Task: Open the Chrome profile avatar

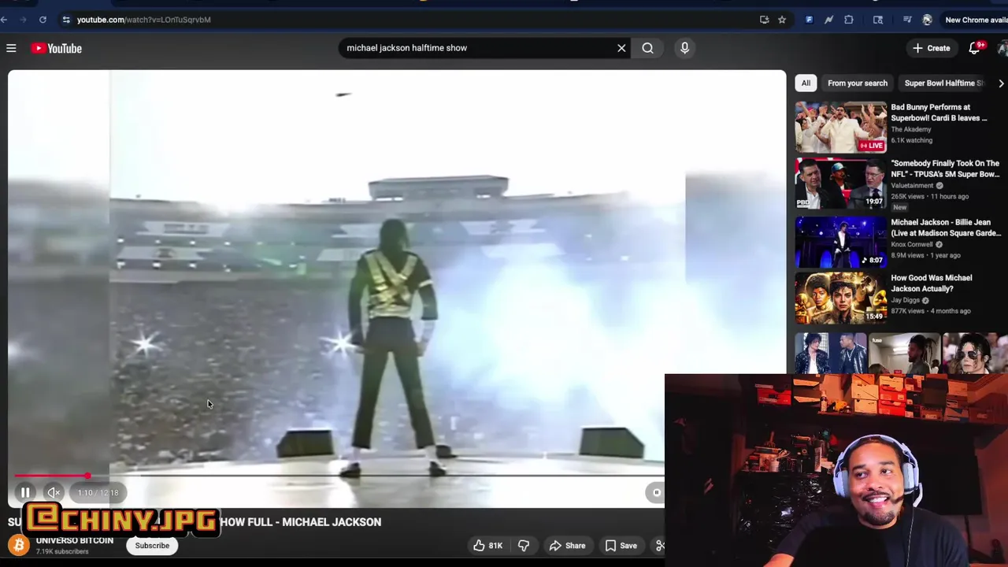Action: click(x=927, y=20)
